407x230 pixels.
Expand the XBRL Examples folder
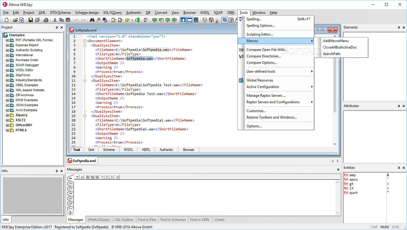point(7,85)
